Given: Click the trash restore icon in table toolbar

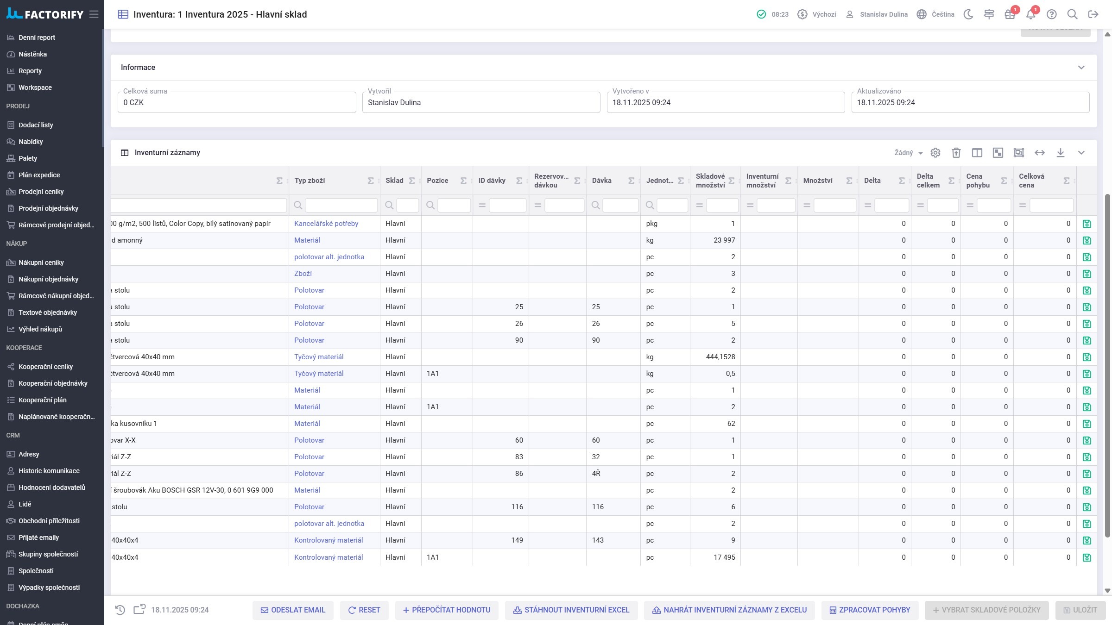Looking at the screenshot, I should pyautogui.click(x=956, y=153).
